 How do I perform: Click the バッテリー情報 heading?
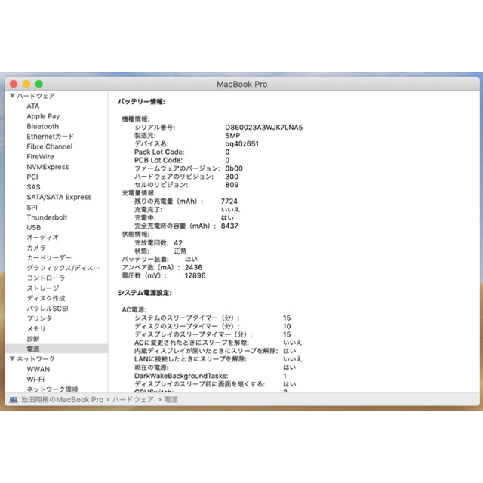click(x=142, y=102)
